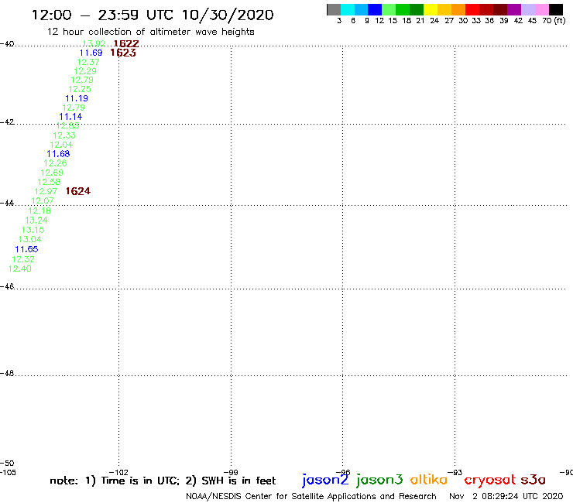Image resolution: width=573 pixels, height=503 pixels.
Task: Click the cryosat satellite legend label
Action: pos(490,481)
